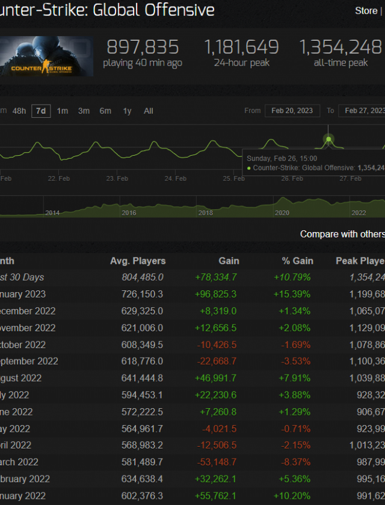Open the Store link in header
Viewport: 385px width, 505px height.
tap(366, 11)
